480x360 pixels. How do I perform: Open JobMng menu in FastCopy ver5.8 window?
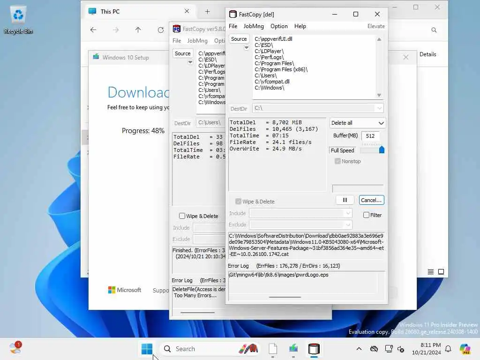pos(197,40)
